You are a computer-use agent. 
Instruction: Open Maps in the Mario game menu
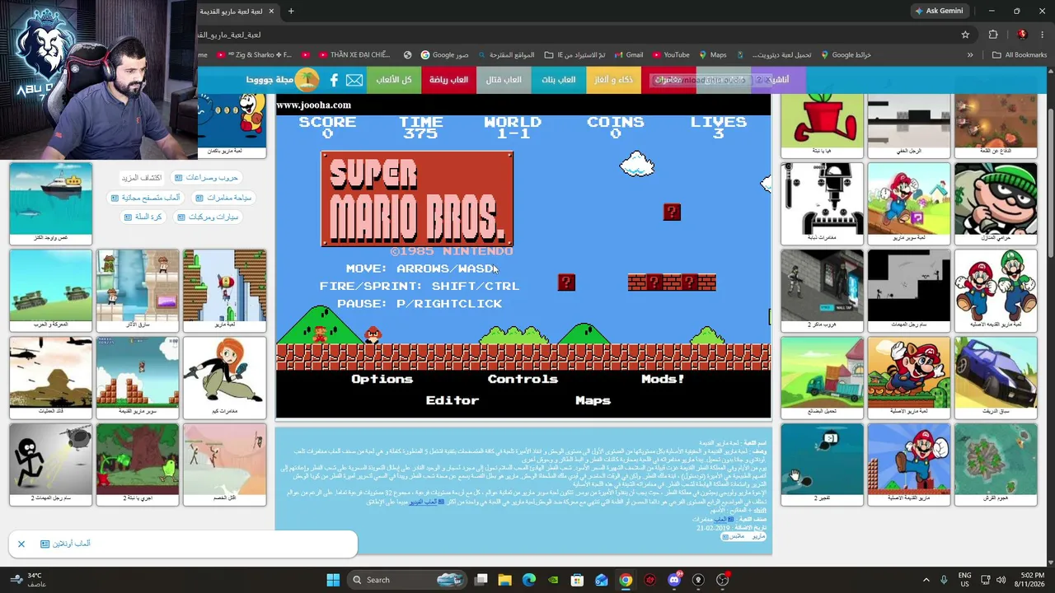point(593,400)
